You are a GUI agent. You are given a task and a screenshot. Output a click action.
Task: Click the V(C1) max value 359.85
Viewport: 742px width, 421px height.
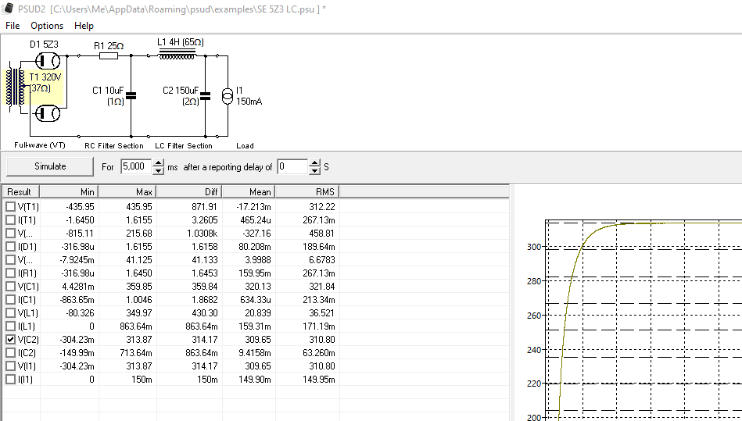click(x=139, y=287)
